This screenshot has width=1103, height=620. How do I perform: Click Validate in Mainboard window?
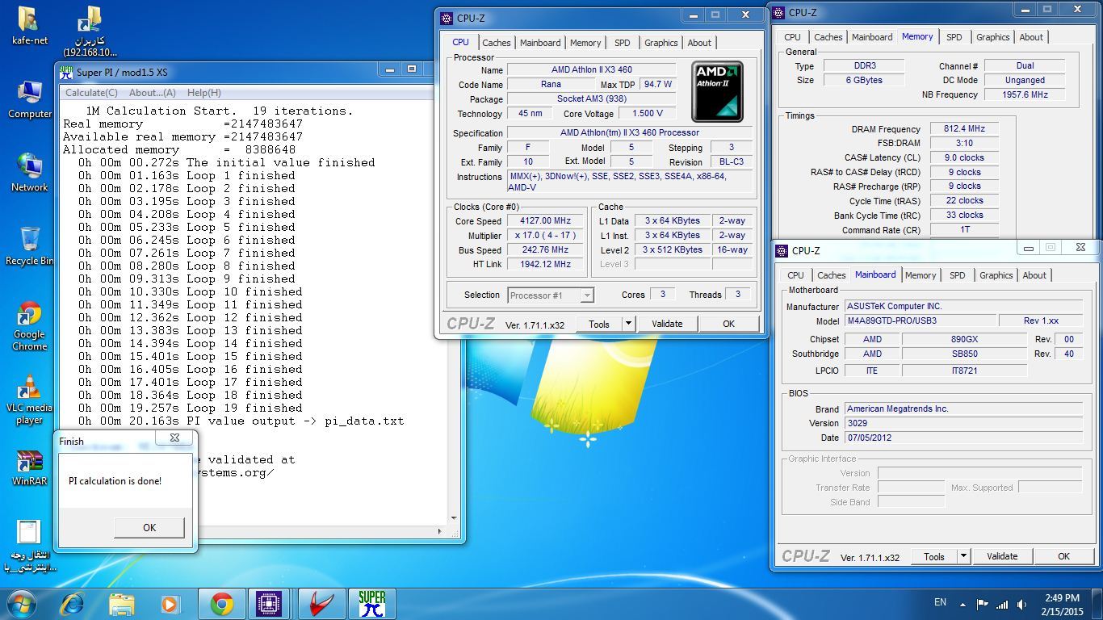tap(1002, 556)
